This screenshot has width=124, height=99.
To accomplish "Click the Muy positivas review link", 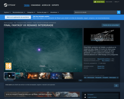I will point(106,61).
